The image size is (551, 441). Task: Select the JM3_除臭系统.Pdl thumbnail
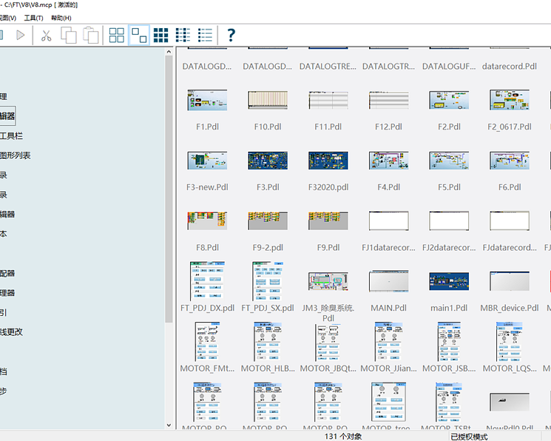click(x=328, y=281)
